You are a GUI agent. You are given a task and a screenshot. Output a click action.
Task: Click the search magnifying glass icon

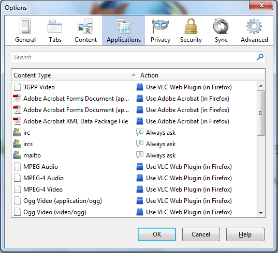(x=260, y=57)
